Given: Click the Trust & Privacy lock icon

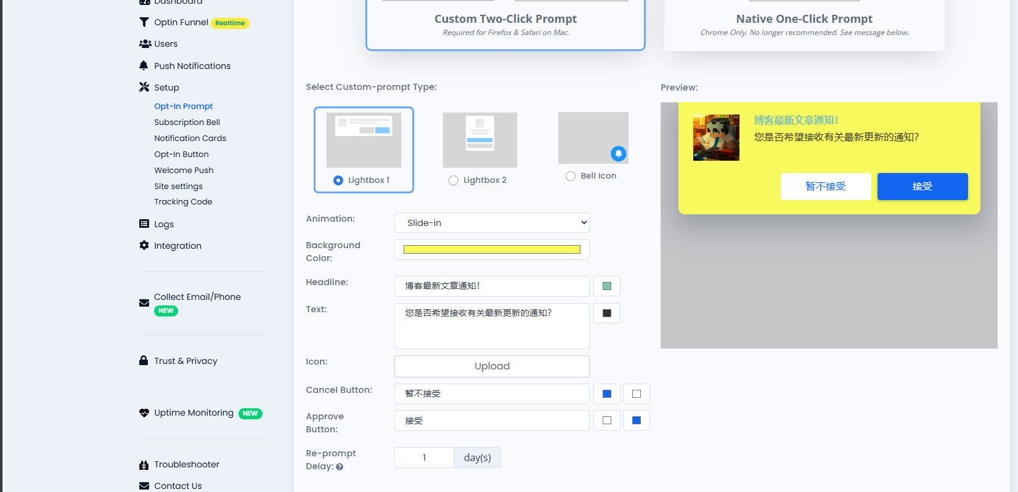Looking at the screenshot, I should pos(144,360).
